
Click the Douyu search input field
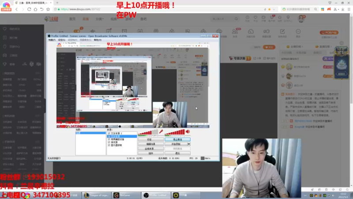(x=222, y=19)
